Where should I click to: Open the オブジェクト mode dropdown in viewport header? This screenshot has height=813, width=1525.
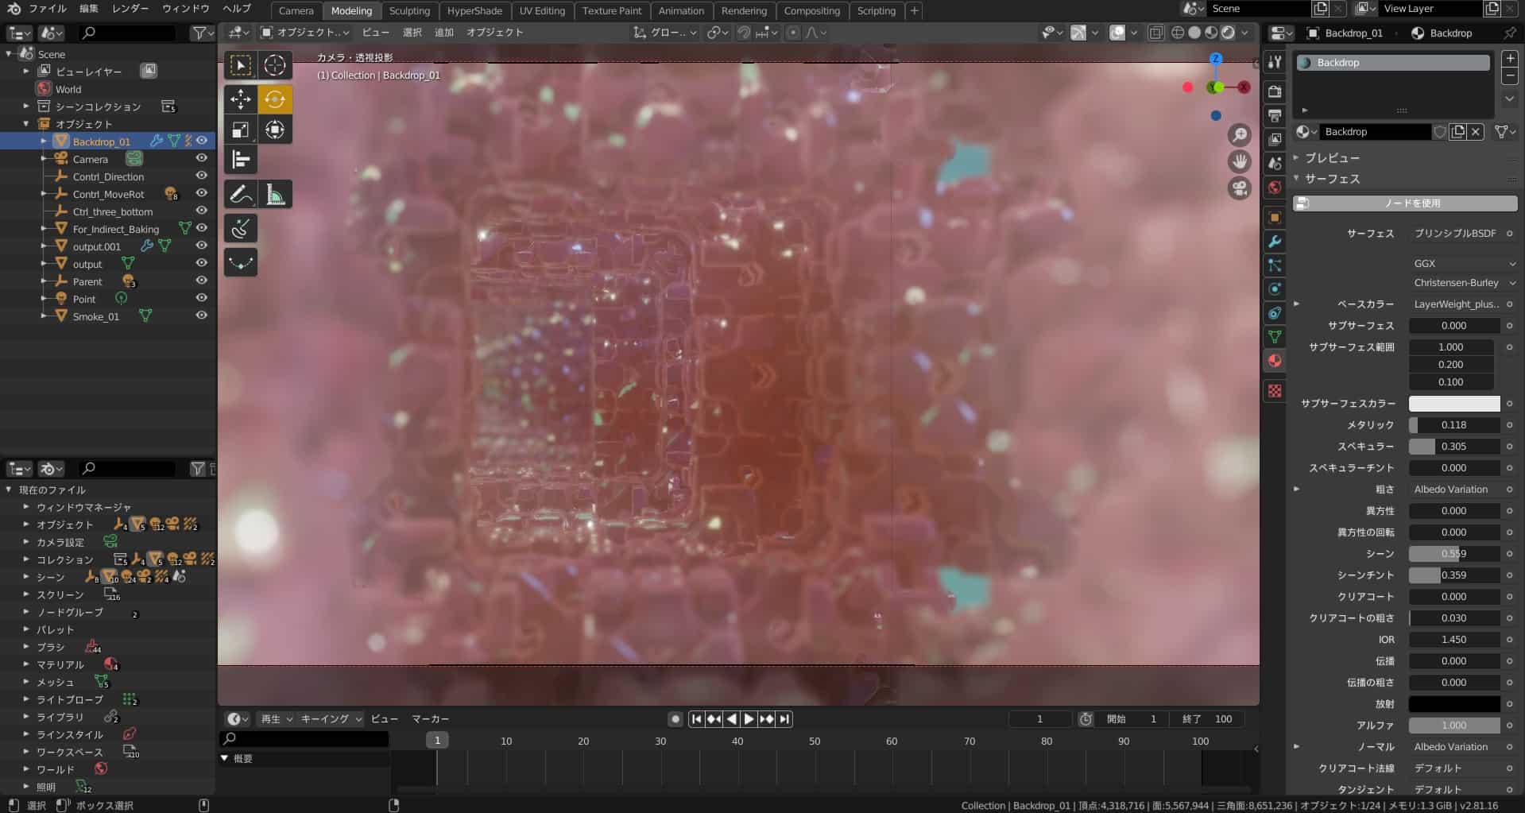click(305, 33)
